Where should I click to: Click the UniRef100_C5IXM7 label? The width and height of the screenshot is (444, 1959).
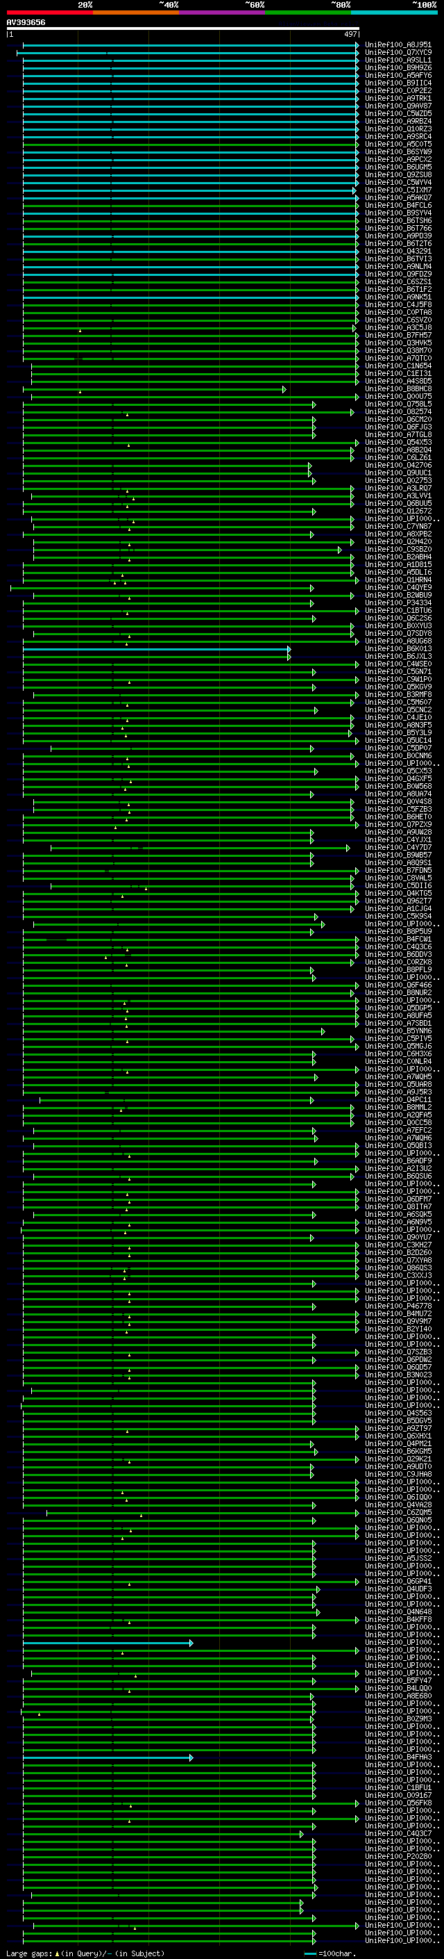[x=398, y=190]
